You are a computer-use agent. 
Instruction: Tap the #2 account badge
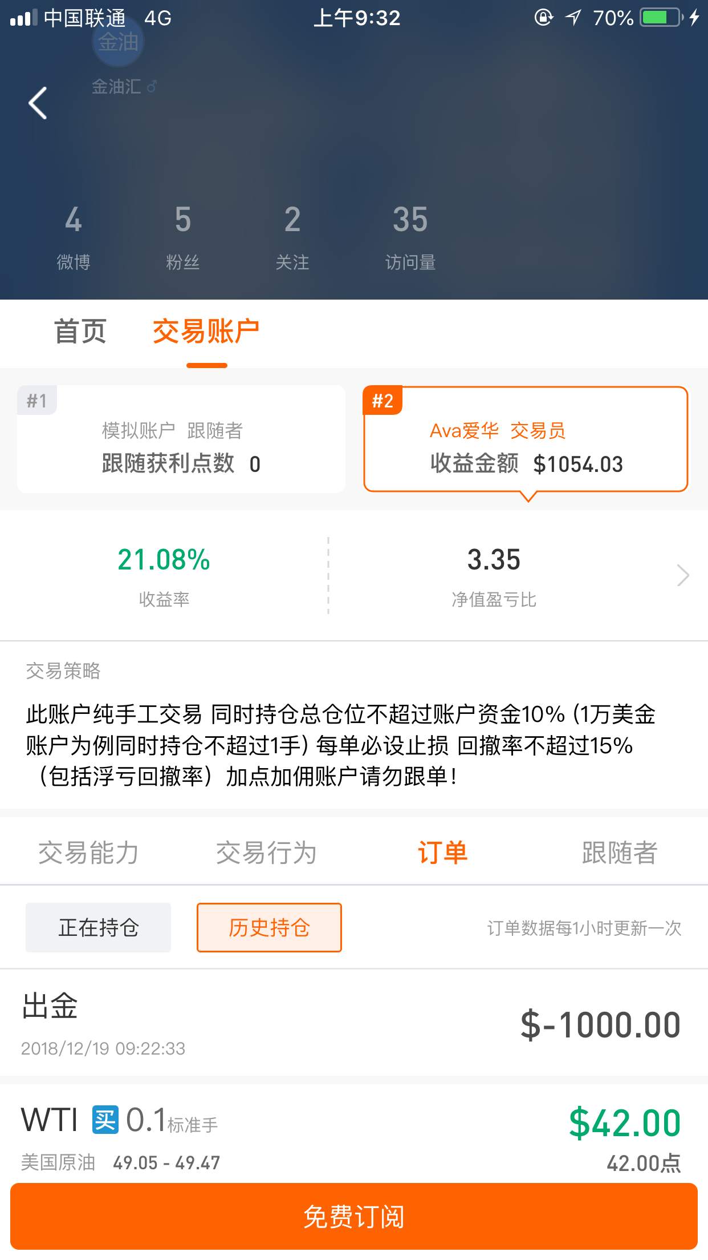click(x=383, y=401)
